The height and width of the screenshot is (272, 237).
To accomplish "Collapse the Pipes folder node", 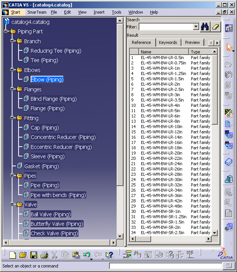I will 12,175.
